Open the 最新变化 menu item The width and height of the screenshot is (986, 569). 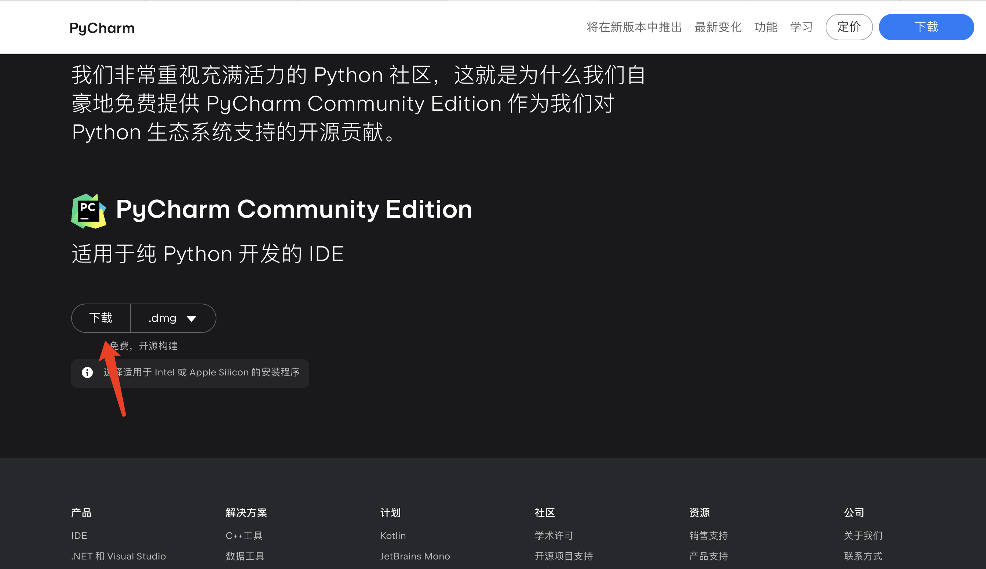click(718, 27)
